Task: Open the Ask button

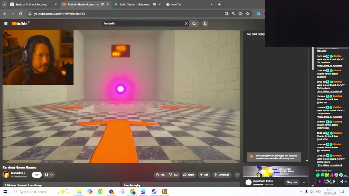Action: (x=204, y=175)
